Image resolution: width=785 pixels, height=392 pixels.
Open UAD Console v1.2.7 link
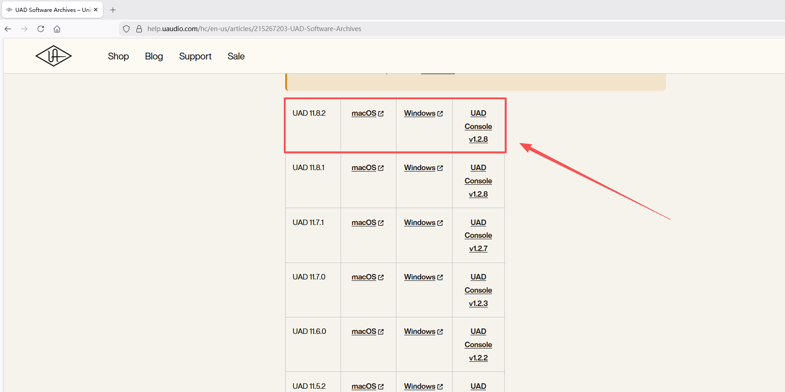[478, 236]
